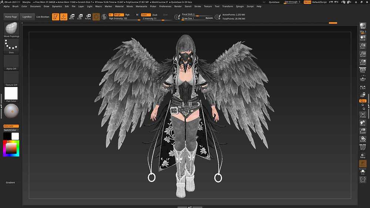Open the Home Page button
Image resolution: width=370 pixels, height=208 pixels.
(11, 17)
